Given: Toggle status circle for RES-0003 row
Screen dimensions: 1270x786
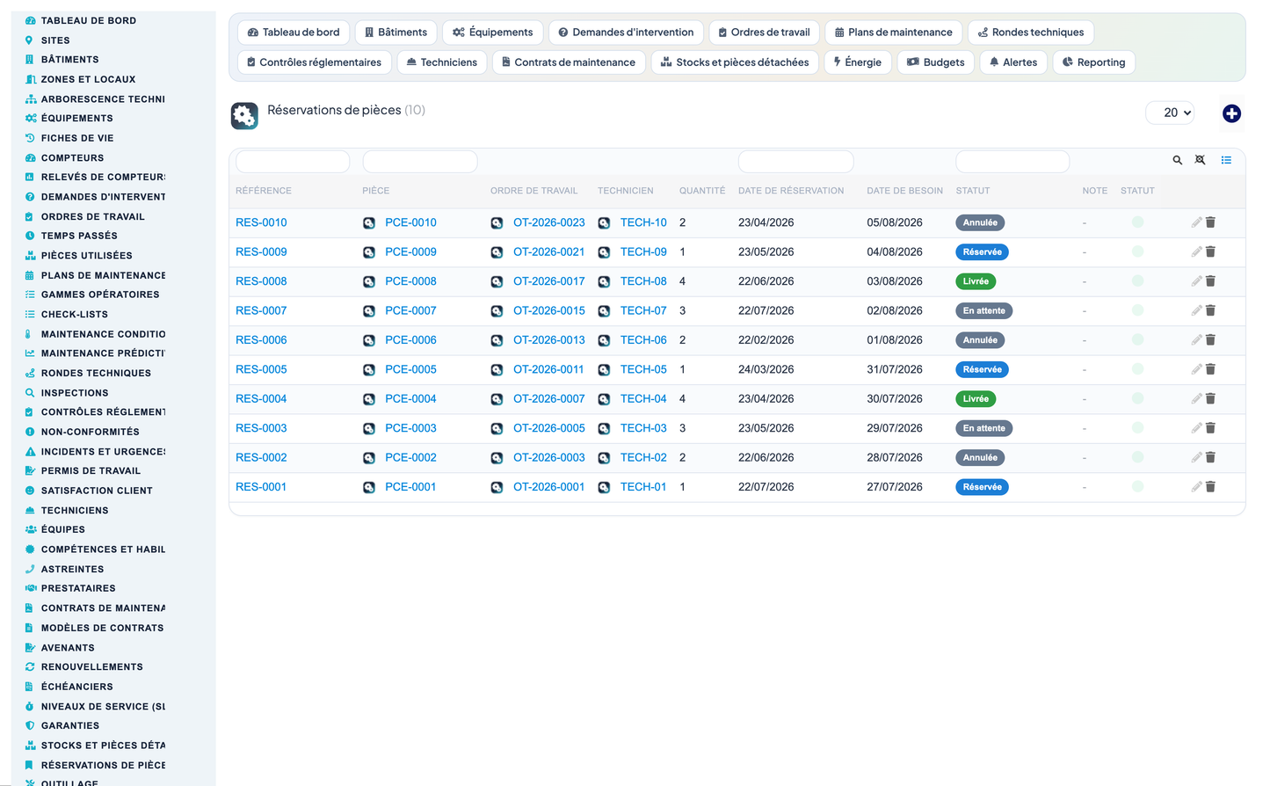Looking at the screenshot, I should (1137, 428).
